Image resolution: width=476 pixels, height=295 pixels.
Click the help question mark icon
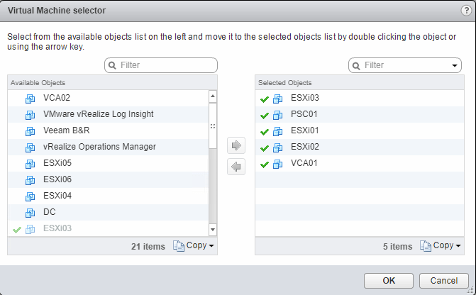[x=464, y=9]
